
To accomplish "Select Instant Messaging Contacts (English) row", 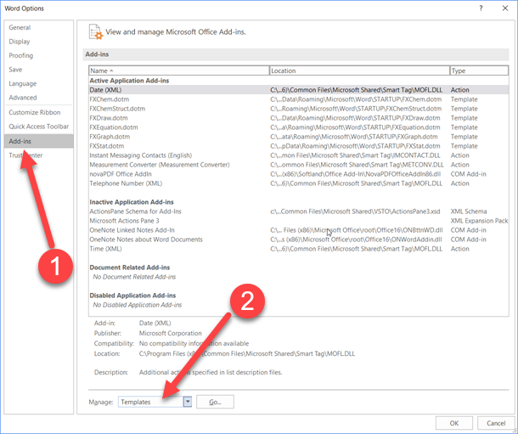I will coord(299,155).
